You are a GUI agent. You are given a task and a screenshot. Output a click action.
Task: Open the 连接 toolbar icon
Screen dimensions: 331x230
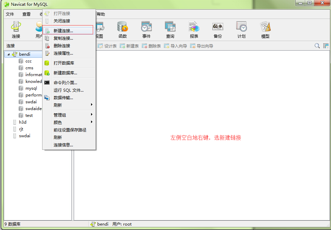16,30
